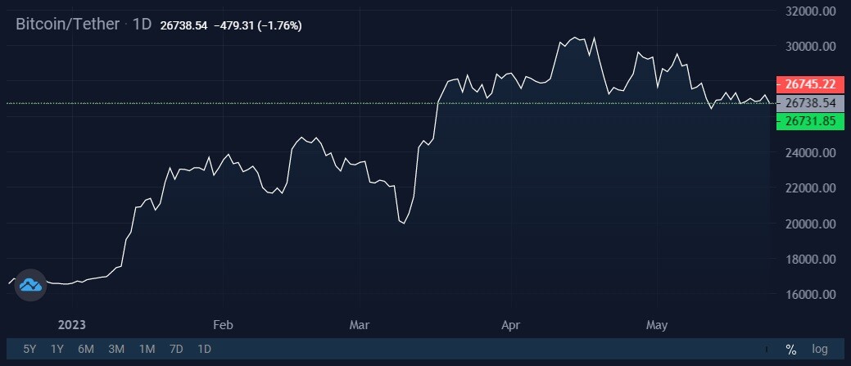Click the 1D interval label beside symbol

tap(143, 25)
